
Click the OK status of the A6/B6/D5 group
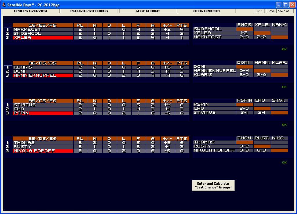tap(284, 87)
